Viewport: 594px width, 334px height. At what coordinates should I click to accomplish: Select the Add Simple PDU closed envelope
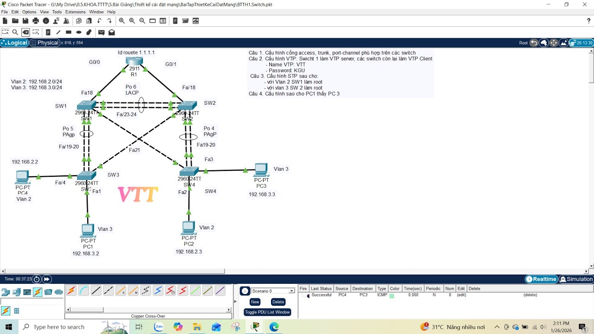(101, 32)
